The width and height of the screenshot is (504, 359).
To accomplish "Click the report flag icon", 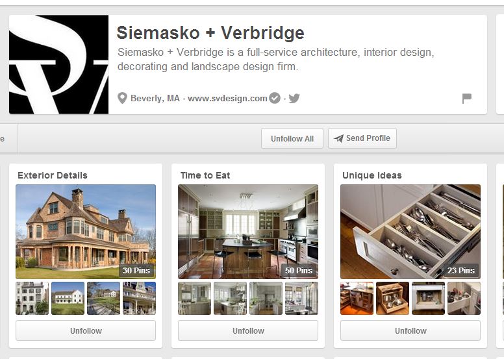I will pyautogui.click(x=467, y=98).
